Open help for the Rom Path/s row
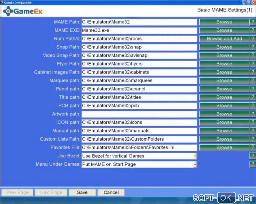Viewport: 256px width, 204px height. (253, 39)
